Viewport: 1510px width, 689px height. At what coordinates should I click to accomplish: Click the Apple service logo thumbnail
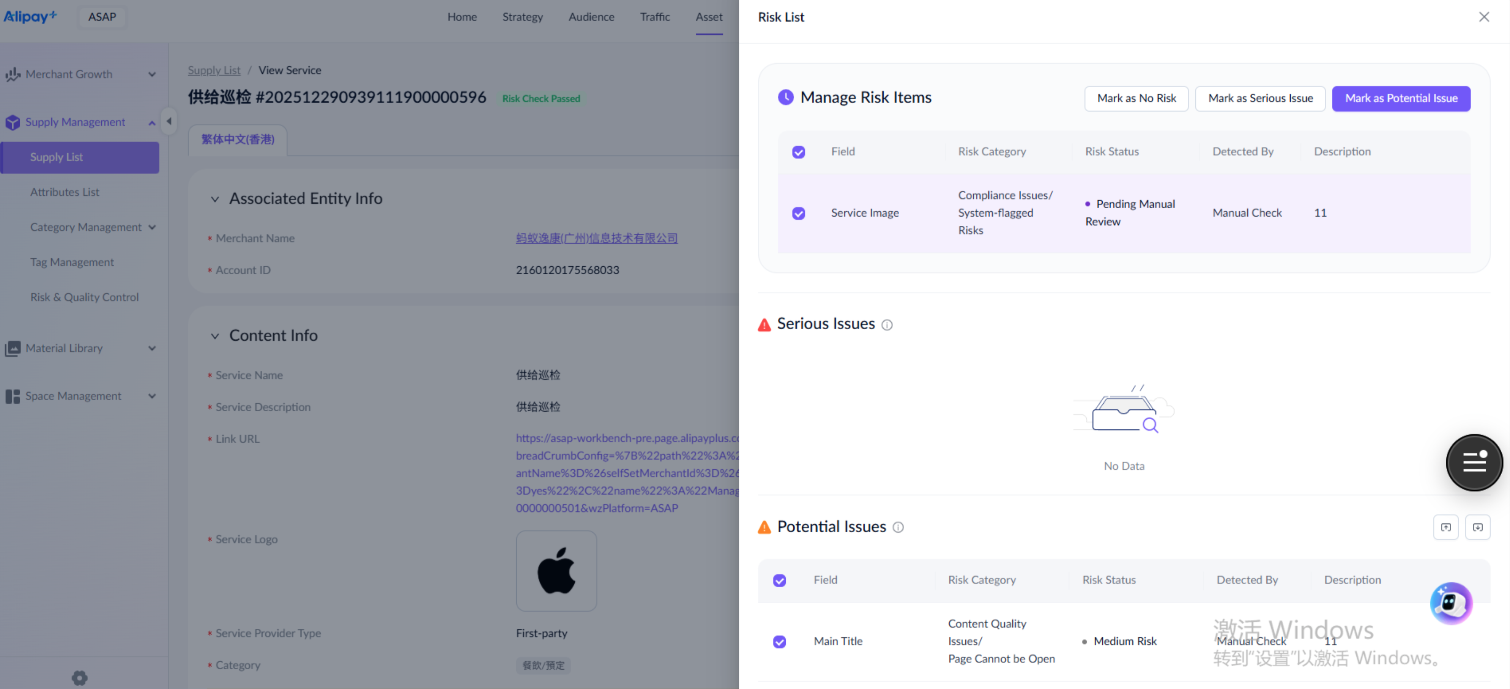(x=556, y=571)
